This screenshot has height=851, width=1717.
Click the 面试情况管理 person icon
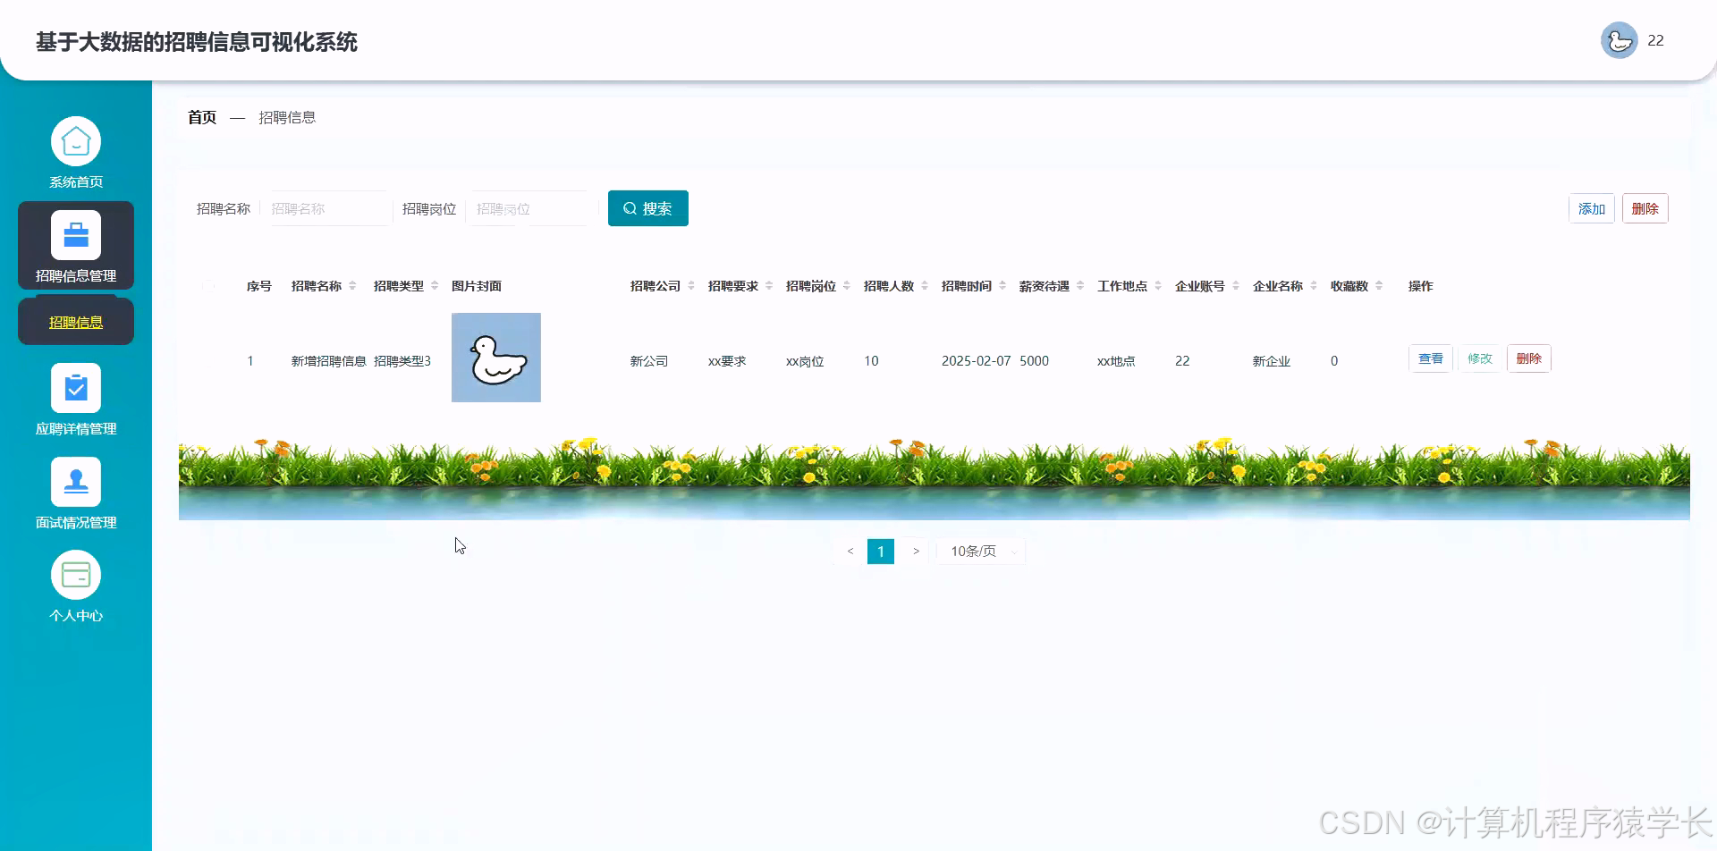click(x=76, y=481)
